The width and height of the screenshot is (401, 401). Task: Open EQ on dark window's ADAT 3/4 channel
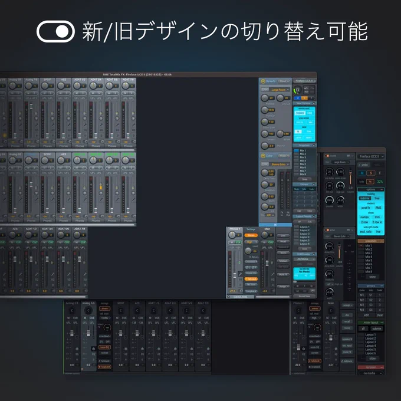click(x=176, y=354)
